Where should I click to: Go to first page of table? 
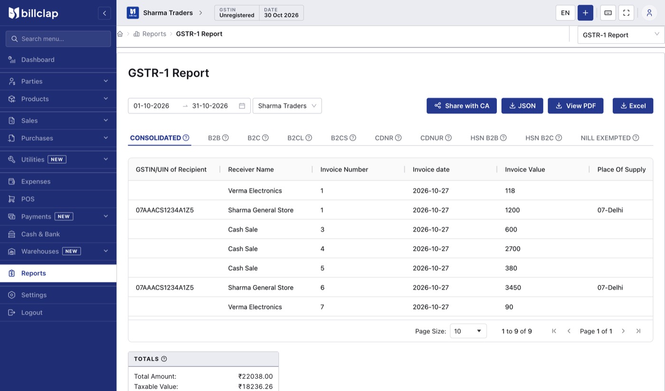[x=554, y=331]
